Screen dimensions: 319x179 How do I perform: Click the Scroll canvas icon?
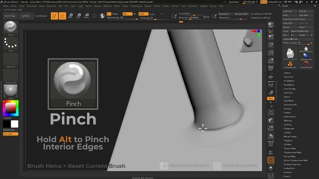tap(271, 36)
